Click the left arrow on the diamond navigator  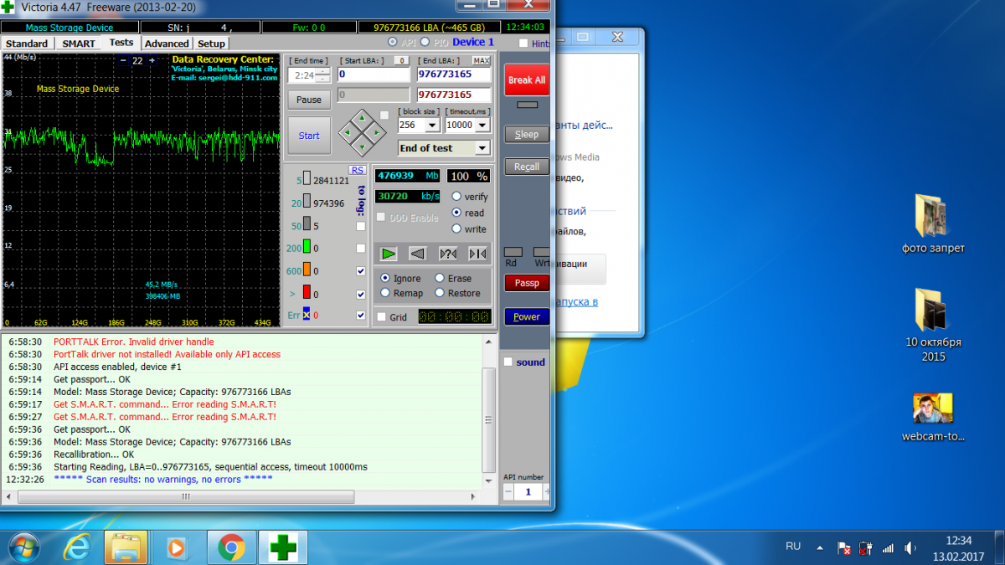pos(347,132)
